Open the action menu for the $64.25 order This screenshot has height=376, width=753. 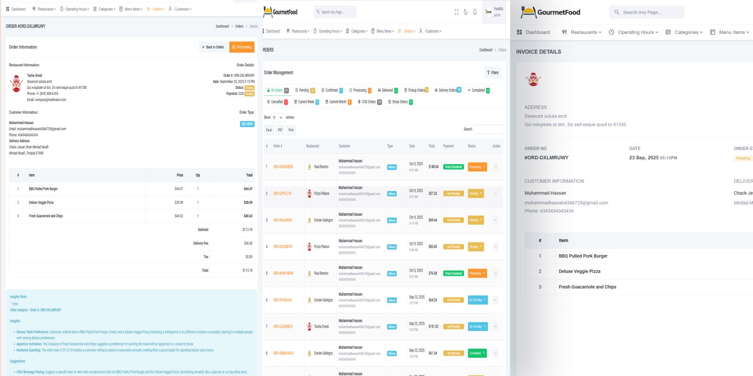click(495, 300)
